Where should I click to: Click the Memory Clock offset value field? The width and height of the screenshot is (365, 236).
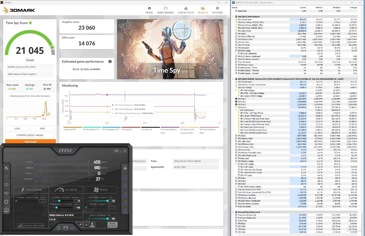(x=77, y=208)
